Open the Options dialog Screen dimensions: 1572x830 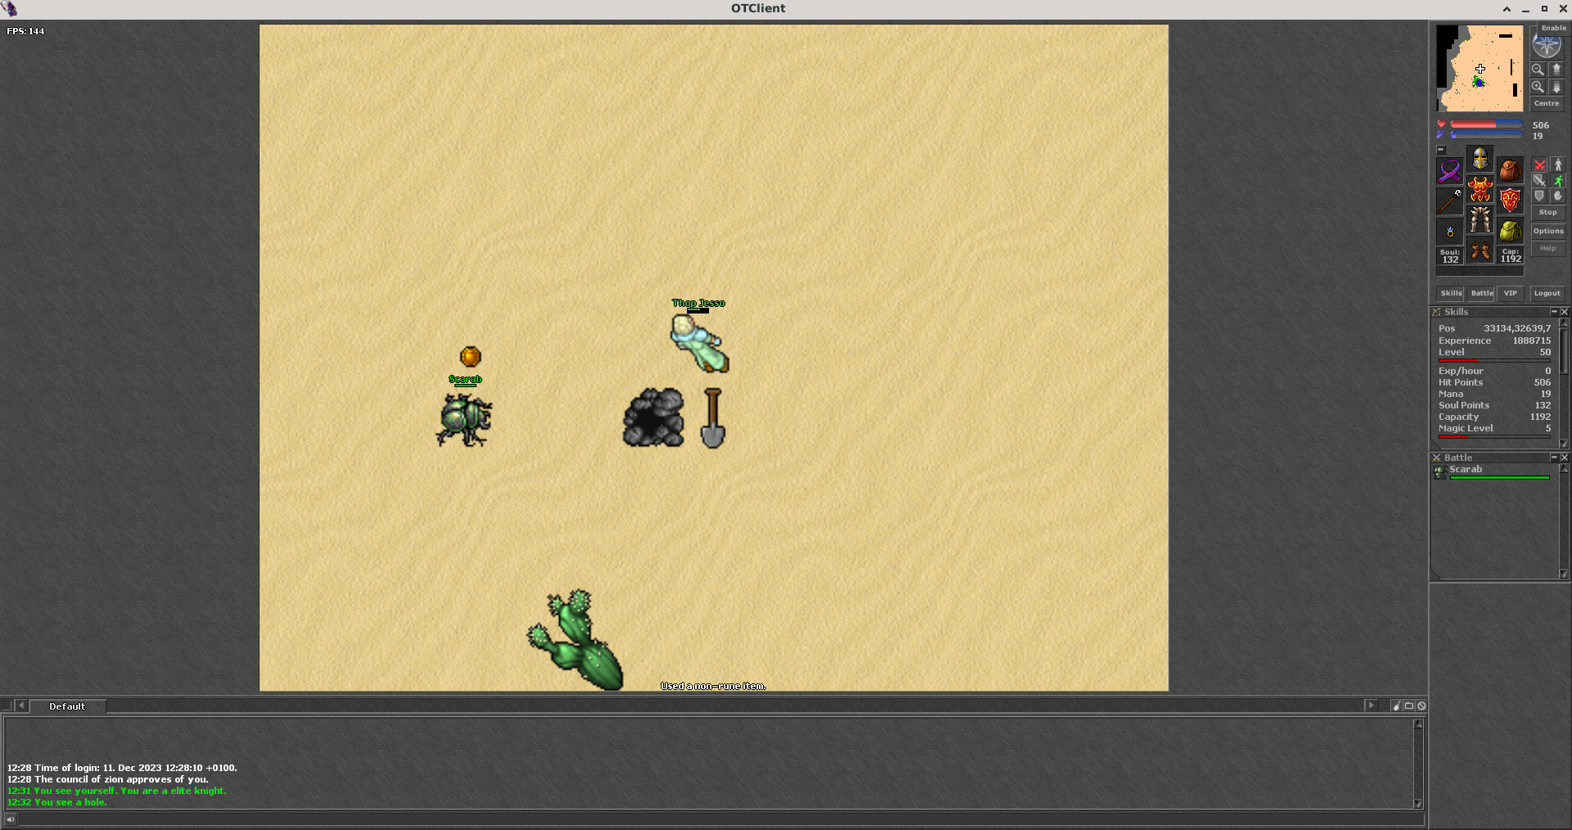pyautogui.click(x=1547, y=232)
